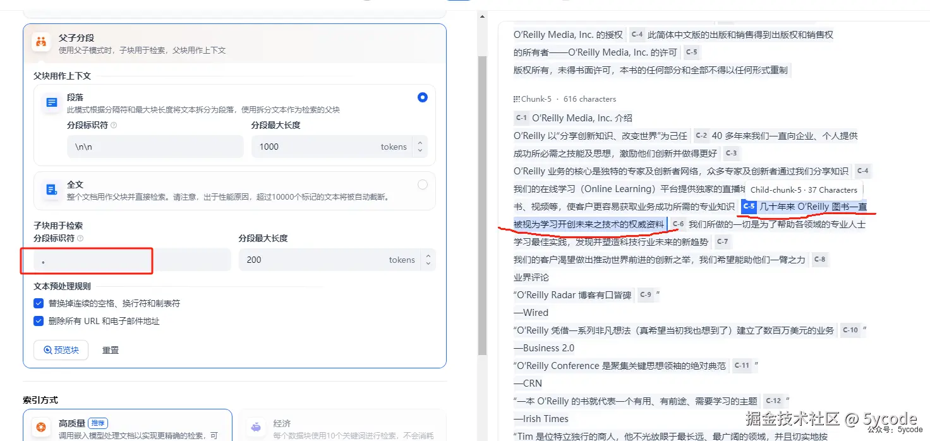
Task: Increase parent chunk 1000 tokens value
Action: click(x=420, y=143)
